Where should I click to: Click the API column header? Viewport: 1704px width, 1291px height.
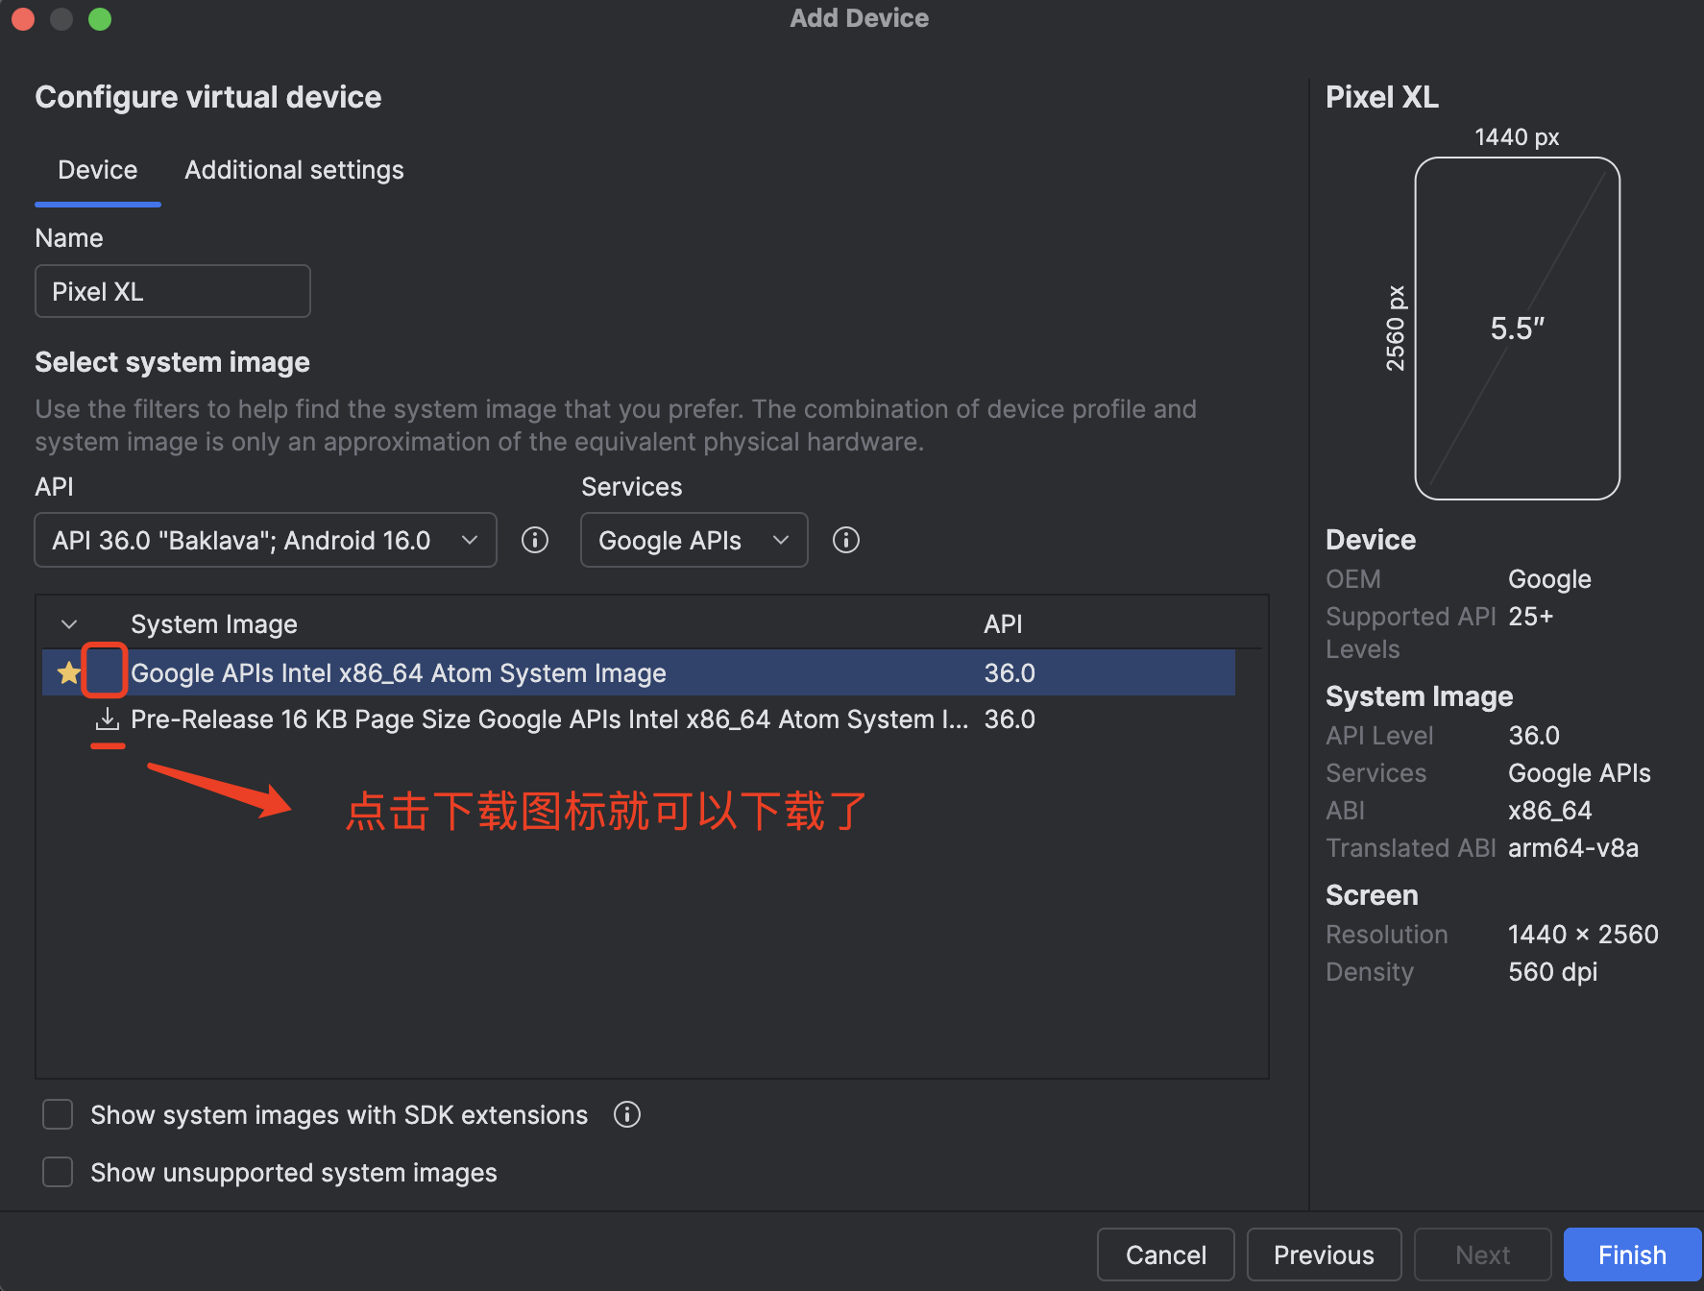[1003, 624]
